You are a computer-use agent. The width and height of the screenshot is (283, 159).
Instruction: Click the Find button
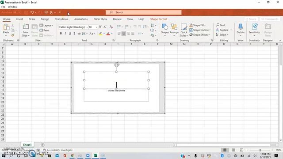[x=220, y=25]
